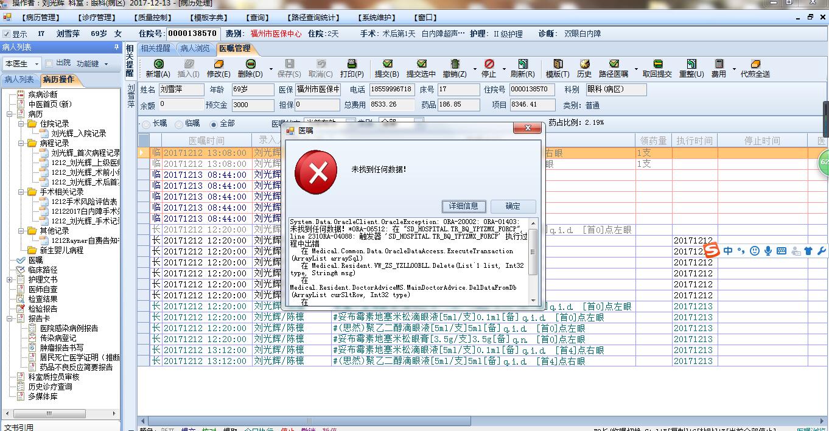This screenshot has width=829, height=431.
Task: Switch to the 相关提醒 tab
Action: pos(155,48)
